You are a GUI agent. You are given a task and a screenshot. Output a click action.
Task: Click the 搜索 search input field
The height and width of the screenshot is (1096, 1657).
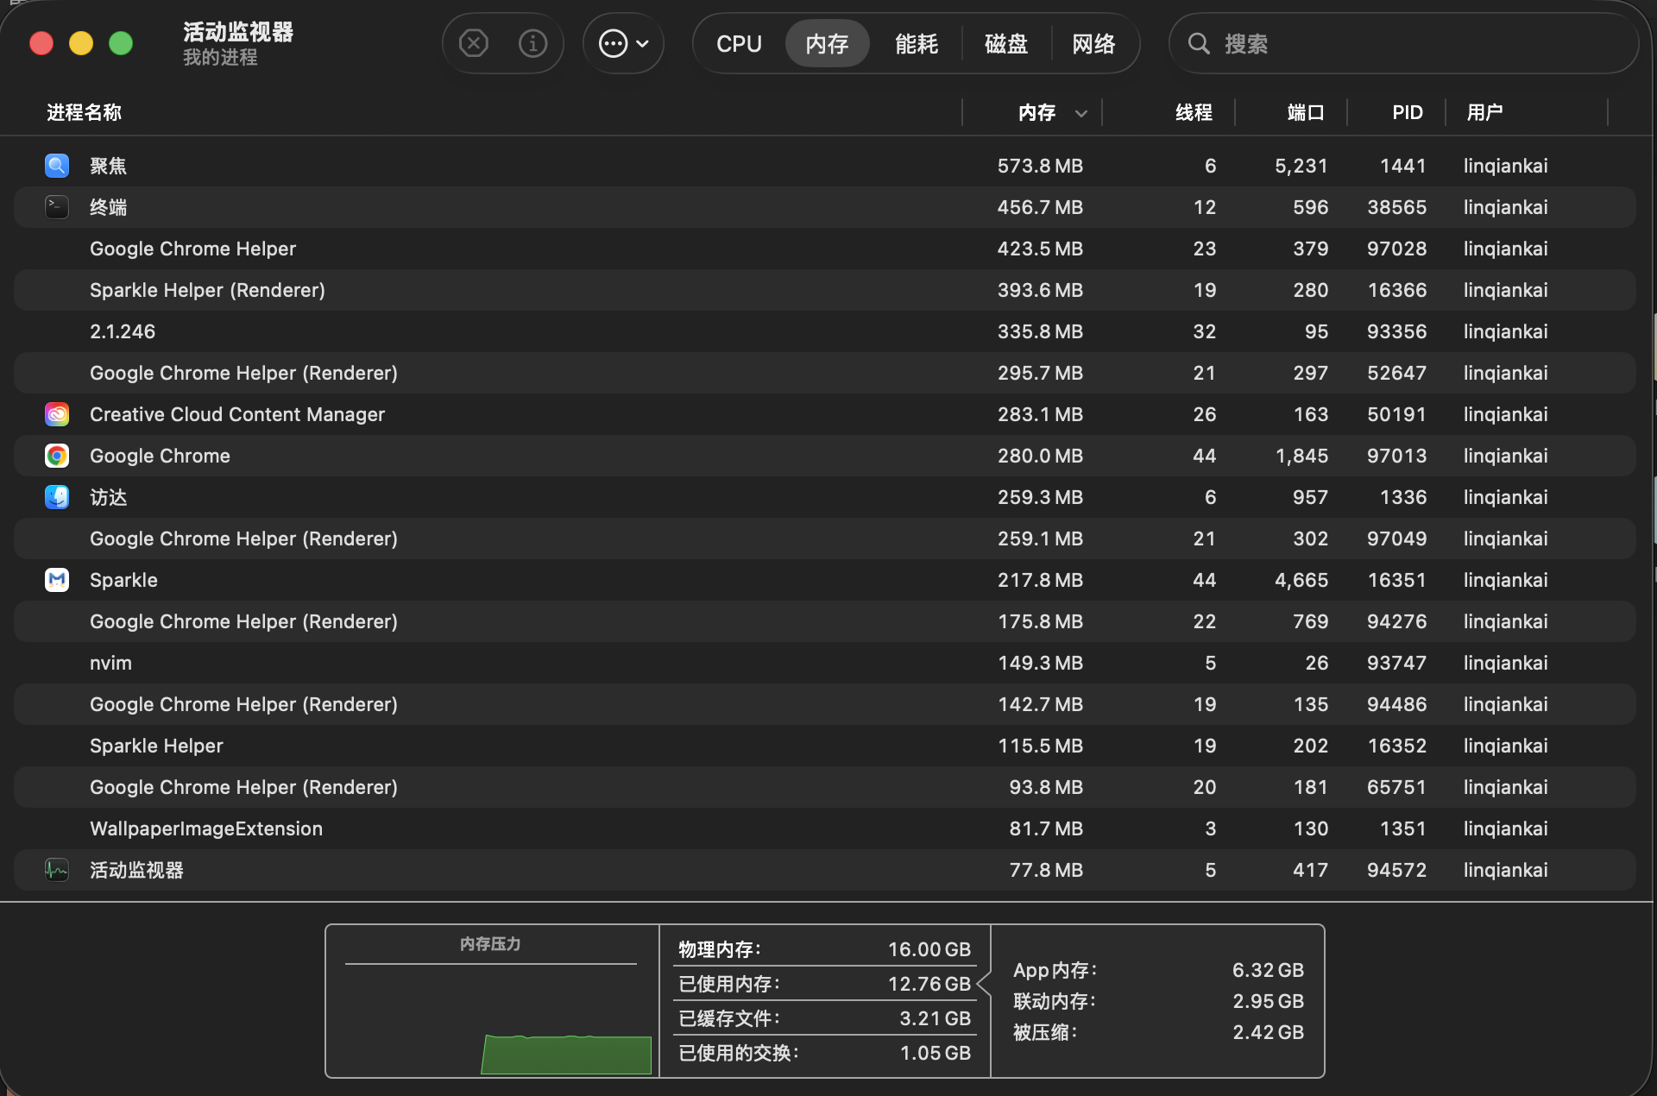[1404, 43]
